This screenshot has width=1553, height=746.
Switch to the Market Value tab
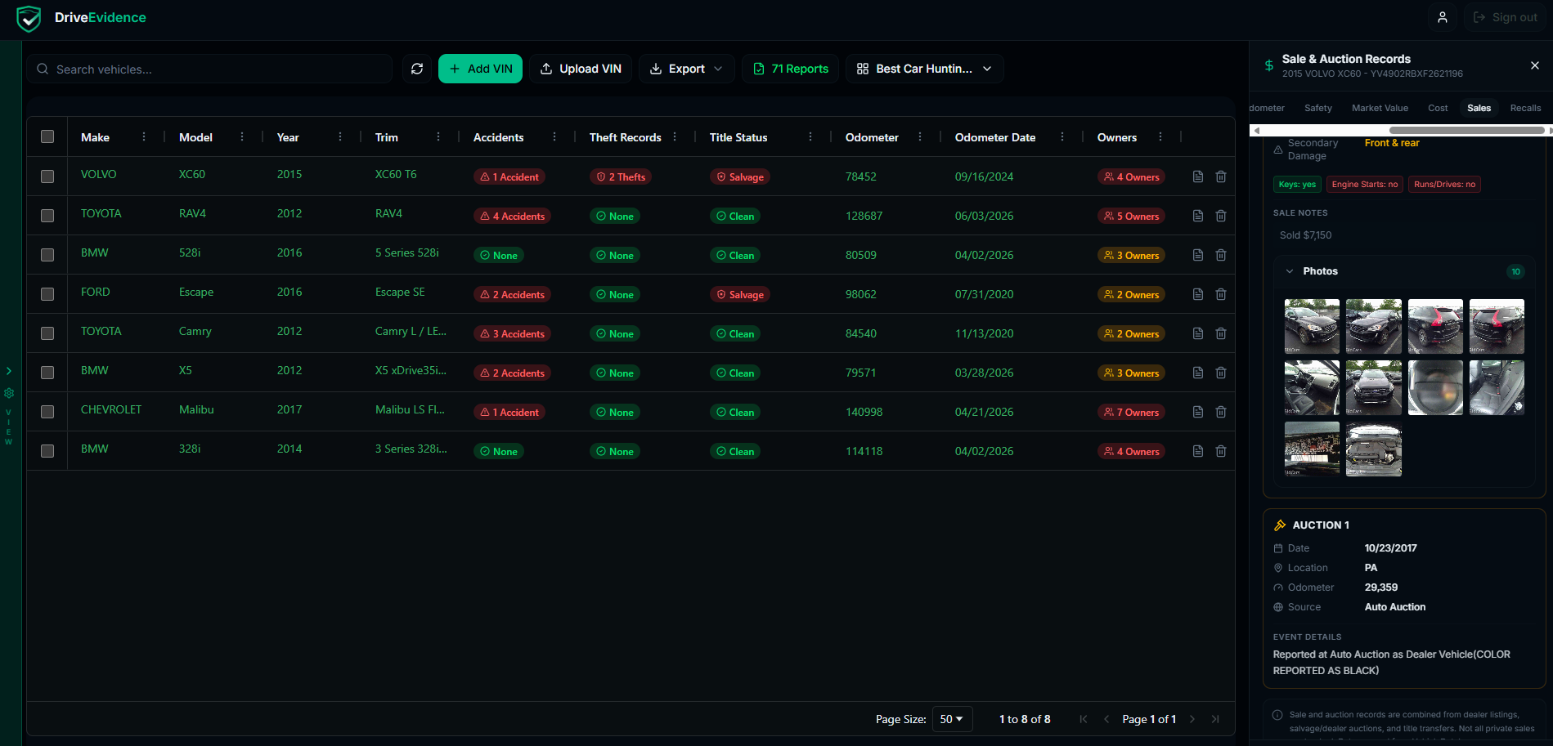(x=1380, y=108)
